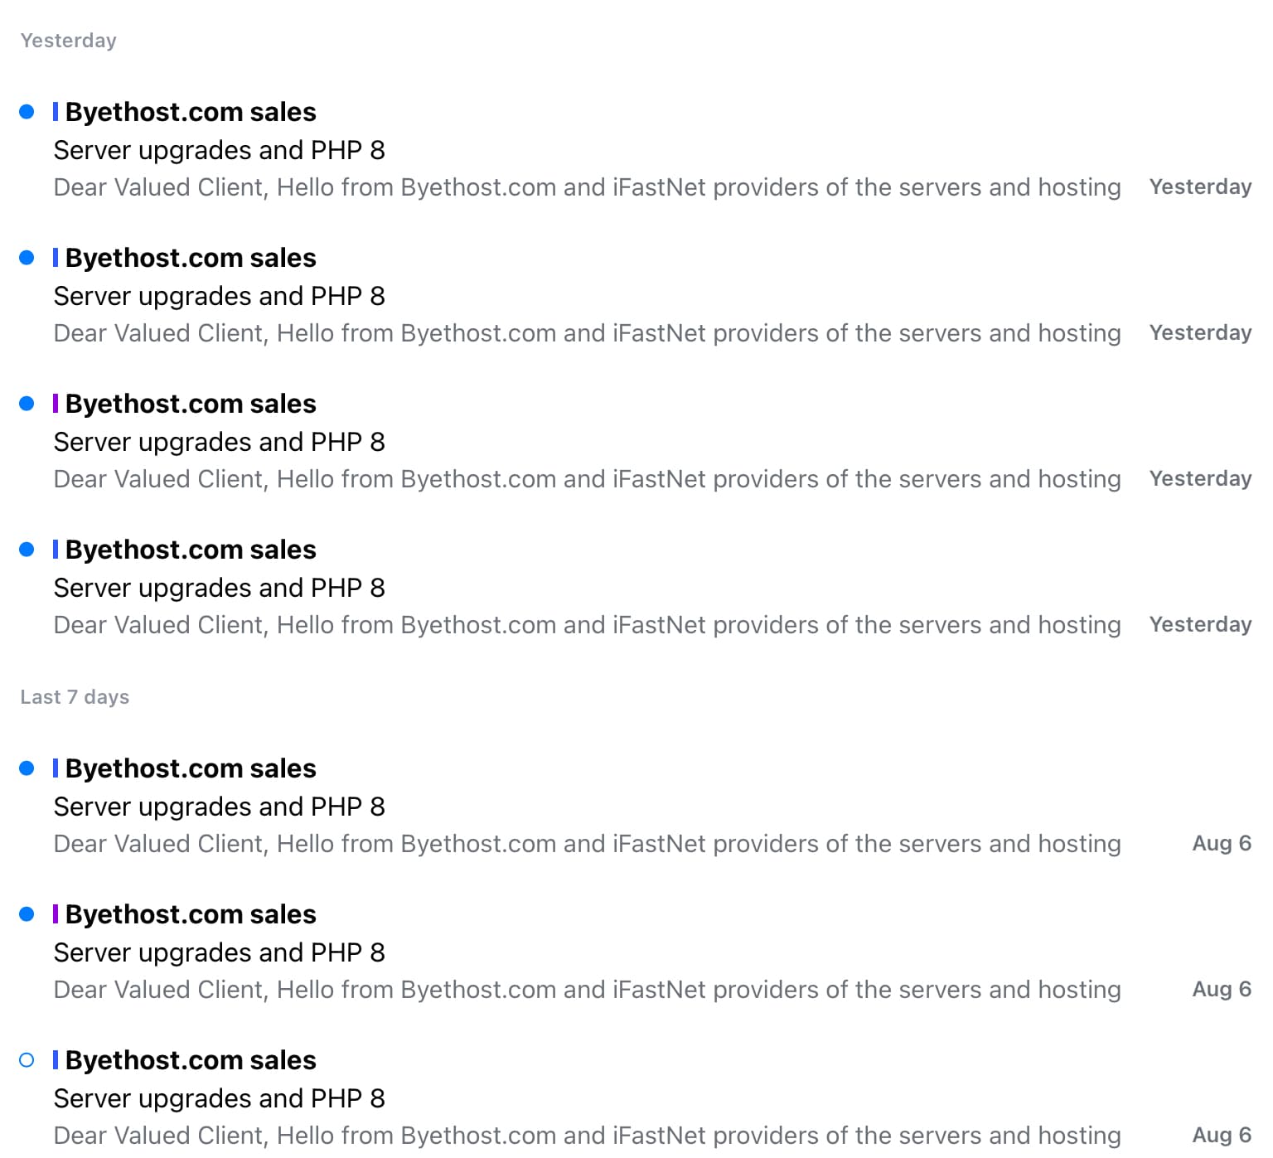Click unread dot of first Yesterday email
This screenshot has width=1273, height=1158.
coord(27,112)
